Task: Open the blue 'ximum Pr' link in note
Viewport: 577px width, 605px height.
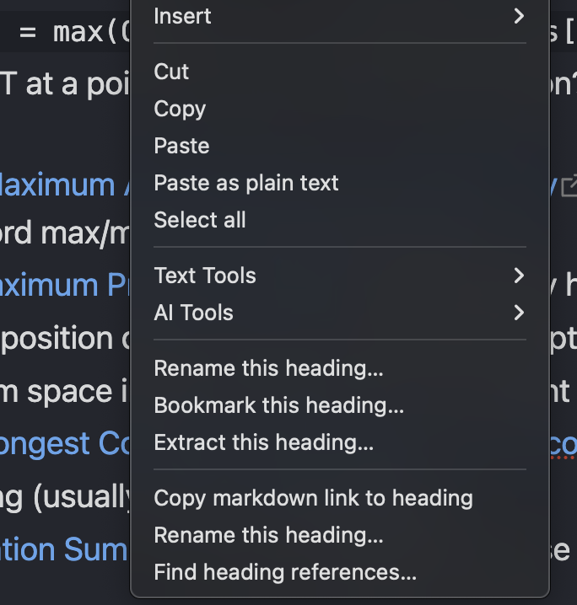Action: click(x=64, y=285)
